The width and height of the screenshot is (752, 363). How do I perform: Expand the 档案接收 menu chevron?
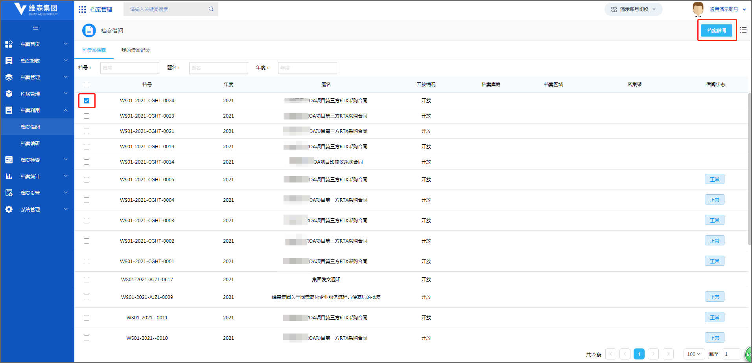pos(66,61)
